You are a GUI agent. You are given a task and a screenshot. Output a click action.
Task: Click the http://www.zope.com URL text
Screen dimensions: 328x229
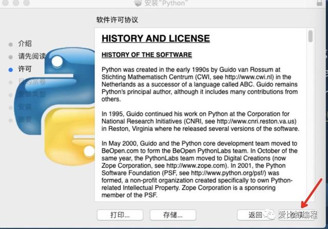tap(196, 165)
